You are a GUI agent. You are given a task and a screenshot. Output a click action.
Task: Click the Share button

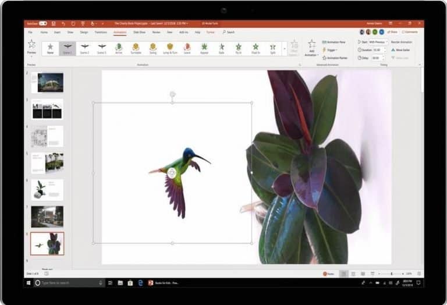coord(392,32)
